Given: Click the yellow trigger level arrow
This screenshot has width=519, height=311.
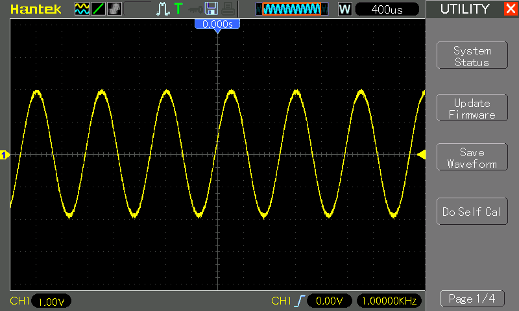Looking at the screenshot, I should coord(421,154).
